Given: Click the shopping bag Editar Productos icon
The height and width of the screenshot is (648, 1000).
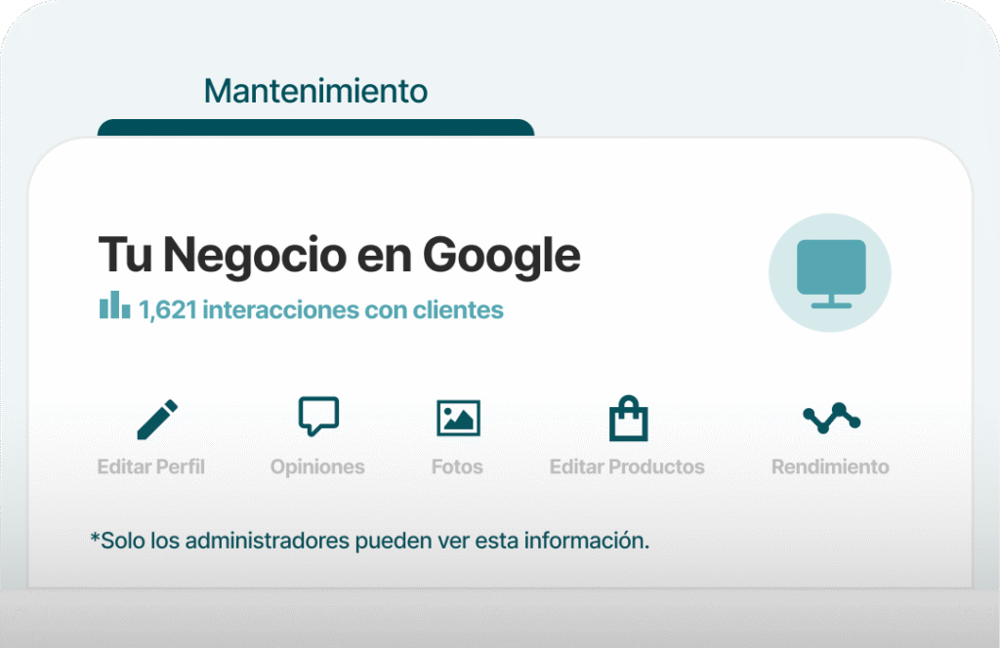Looking at the screenshot, I should click(628, 419).
